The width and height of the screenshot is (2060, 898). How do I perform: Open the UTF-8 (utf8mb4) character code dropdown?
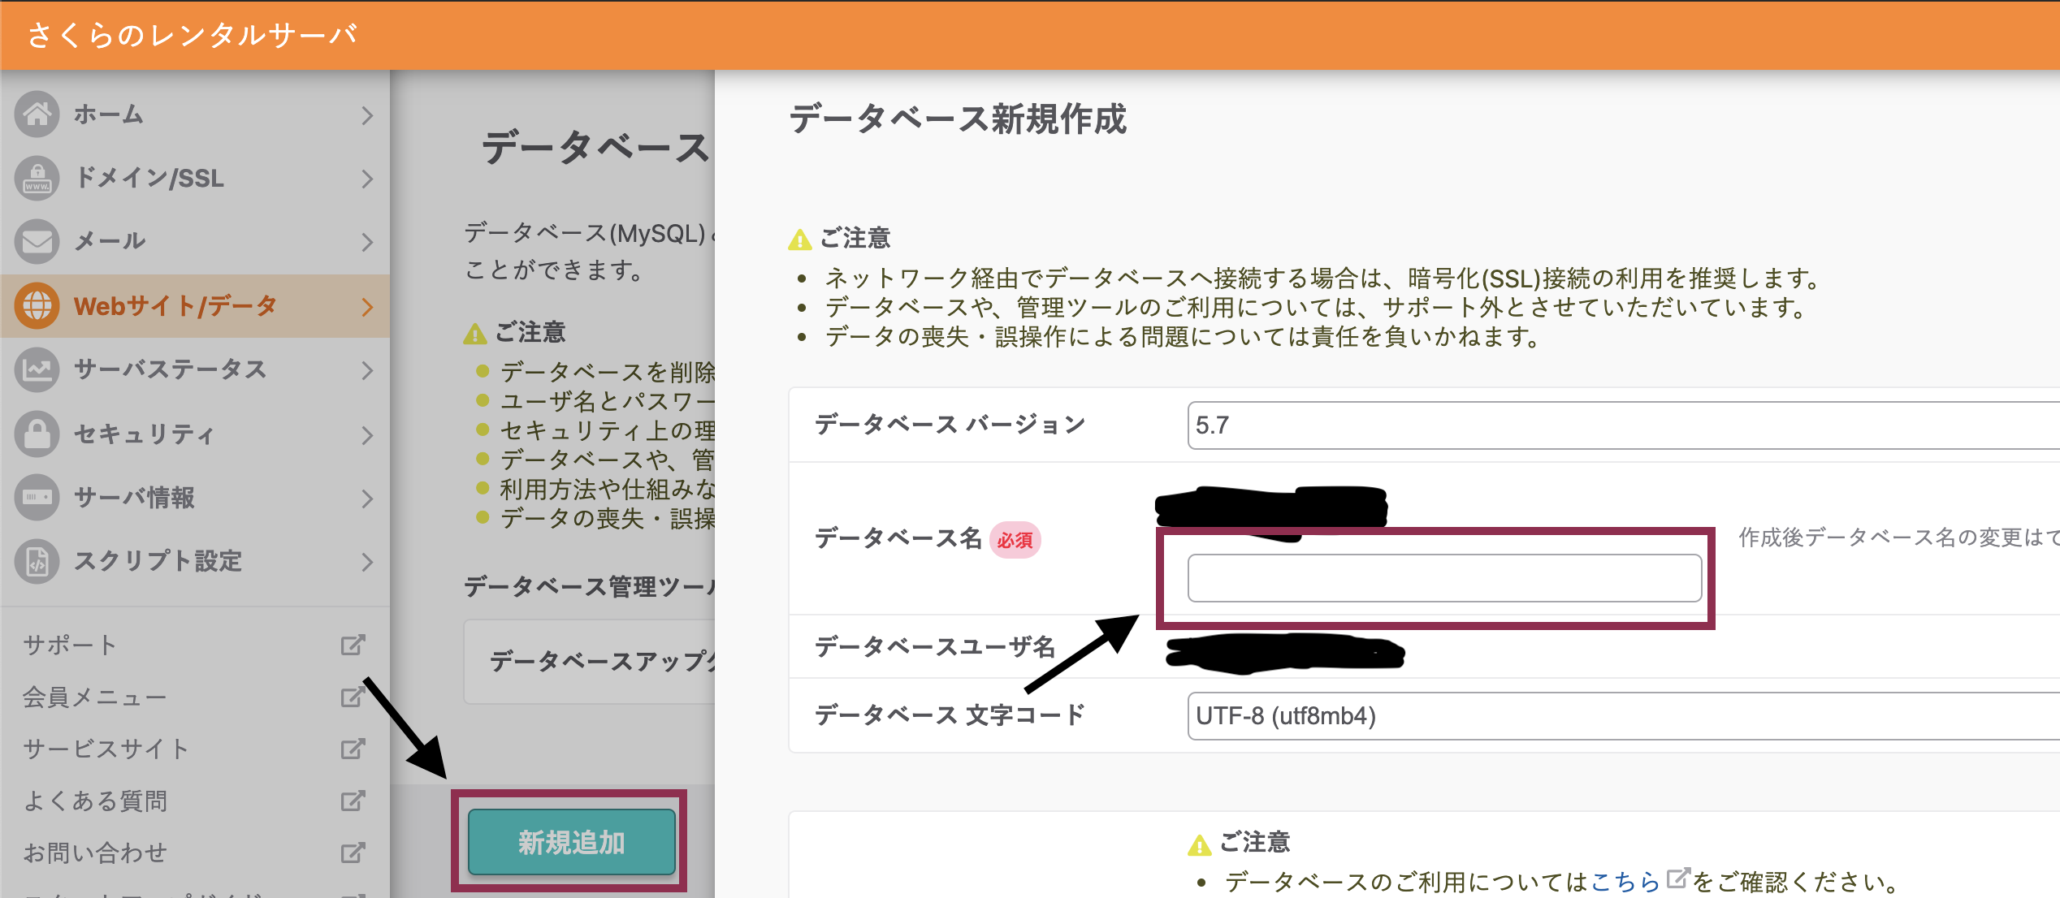[x=1623, y=715]
